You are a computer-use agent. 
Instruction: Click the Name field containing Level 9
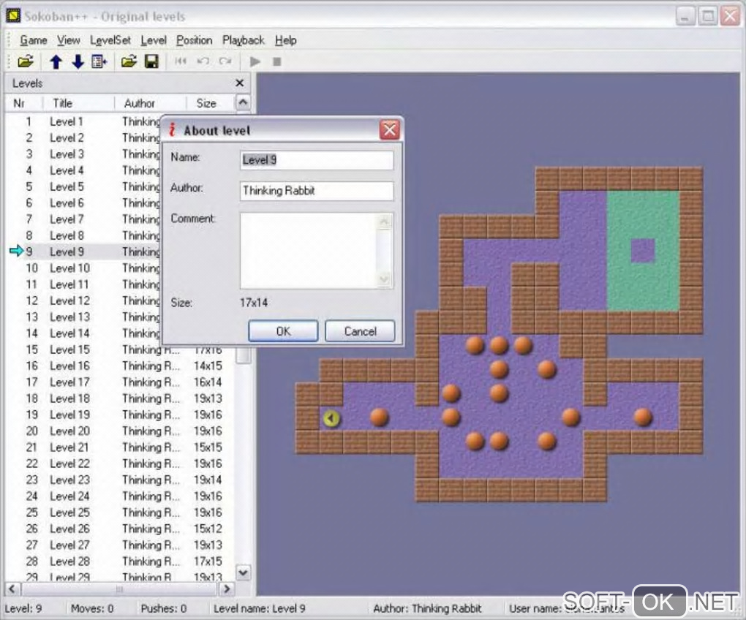(317, 160)
